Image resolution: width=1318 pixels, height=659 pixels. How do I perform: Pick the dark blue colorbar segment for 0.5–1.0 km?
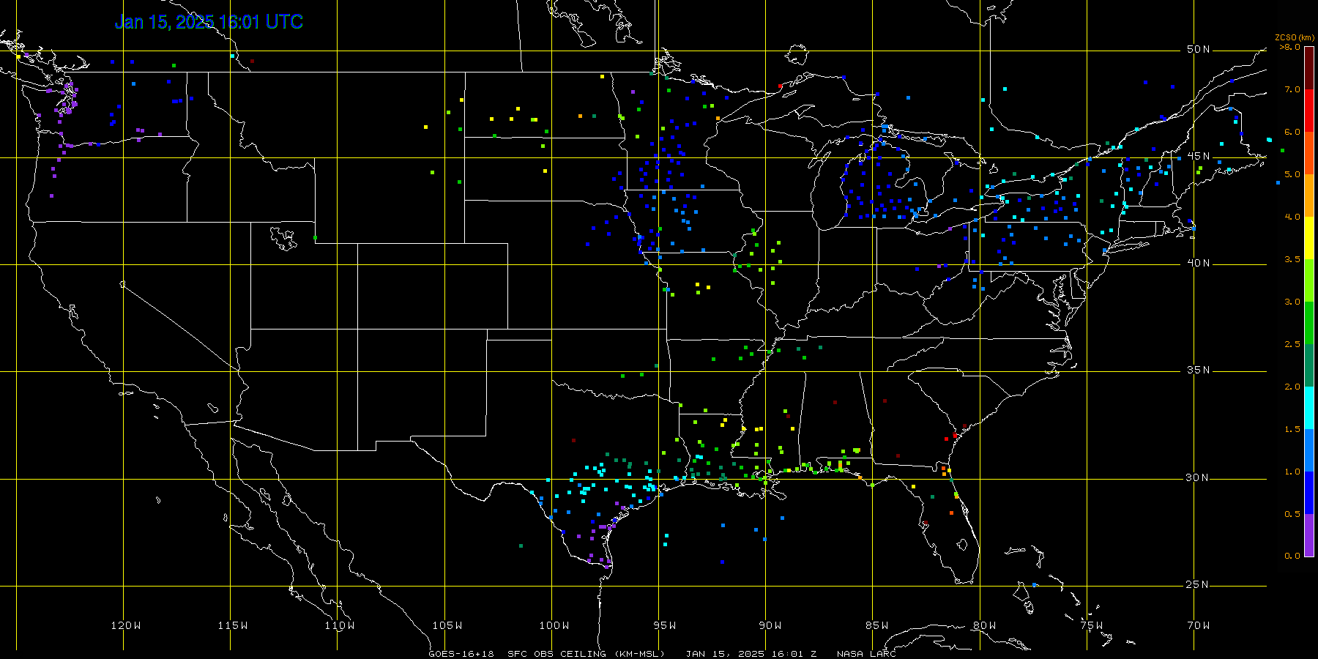(x=1309, y=493)
